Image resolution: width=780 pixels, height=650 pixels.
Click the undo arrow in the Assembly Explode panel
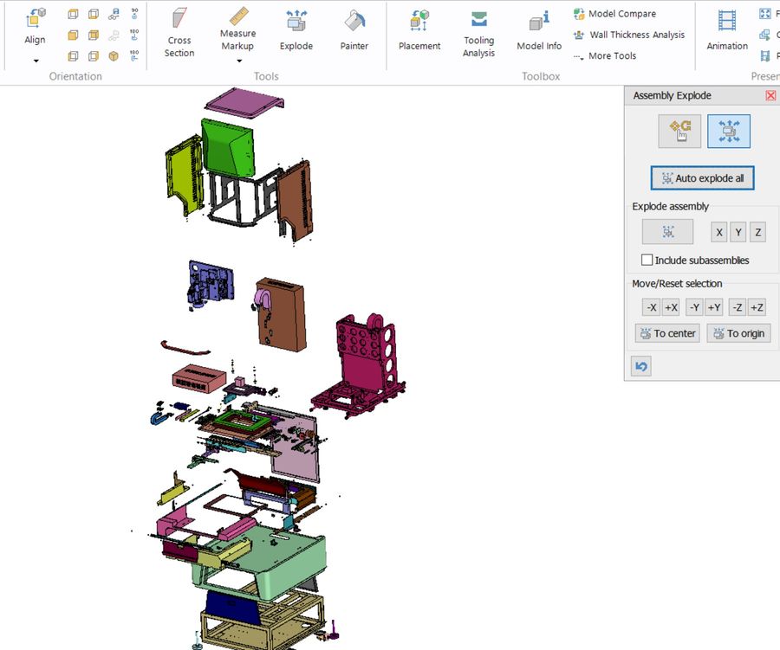(641, 366)
